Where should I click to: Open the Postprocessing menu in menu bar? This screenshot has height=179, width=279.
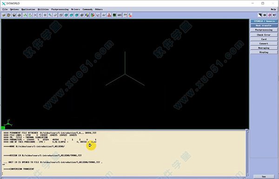pyautogui.click(x=60, y=9)
